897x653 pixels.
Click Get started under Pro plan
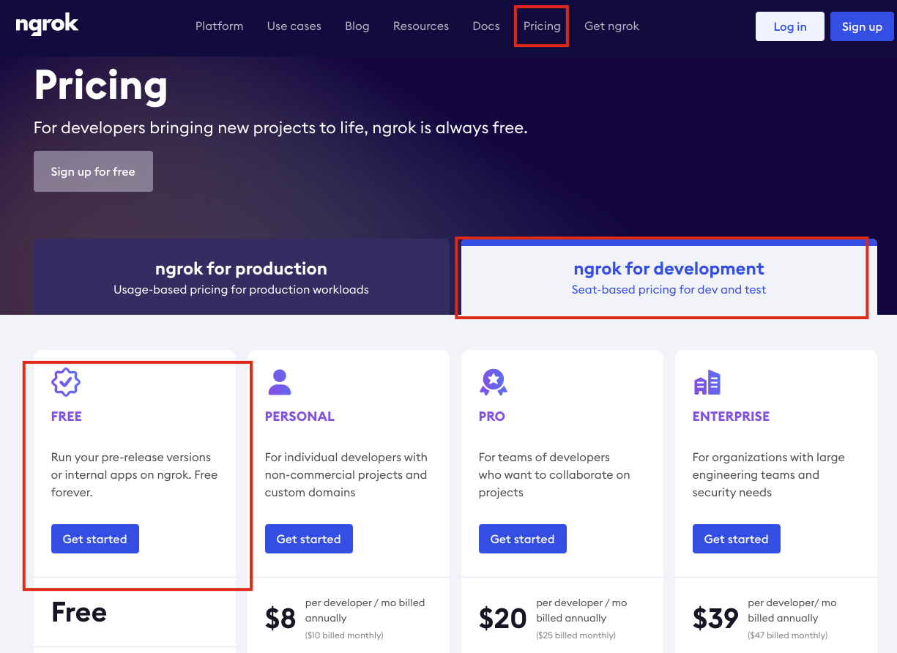pos(523,539)
